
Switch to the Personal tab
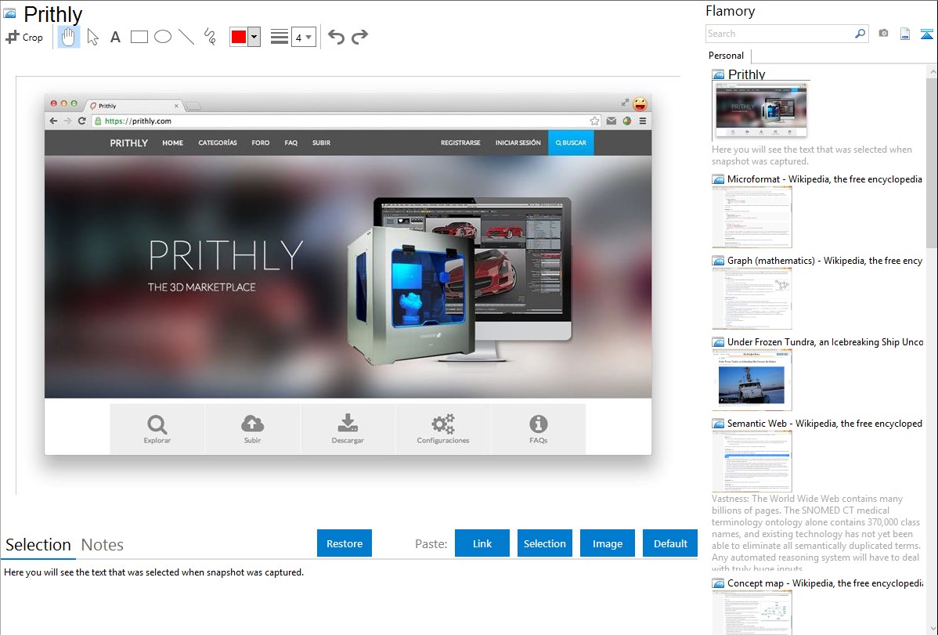(x=727, y=56)
